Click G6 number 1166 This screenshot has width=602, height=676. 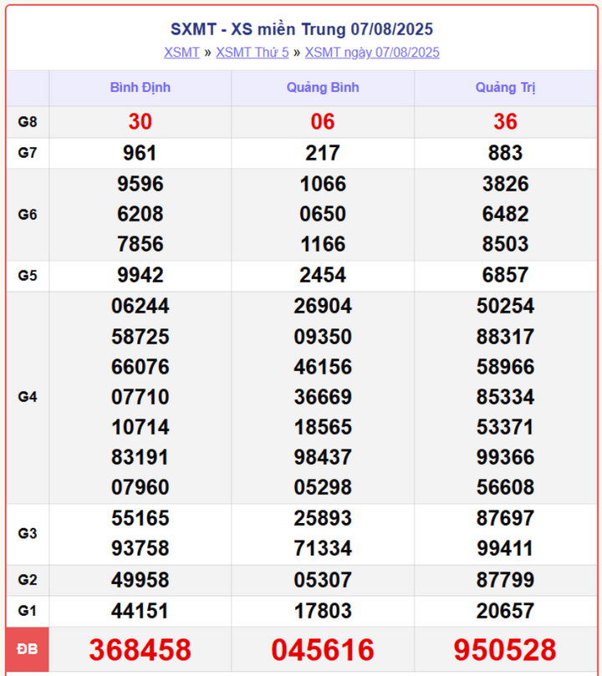pyautogui.click(x=323, y=244)
